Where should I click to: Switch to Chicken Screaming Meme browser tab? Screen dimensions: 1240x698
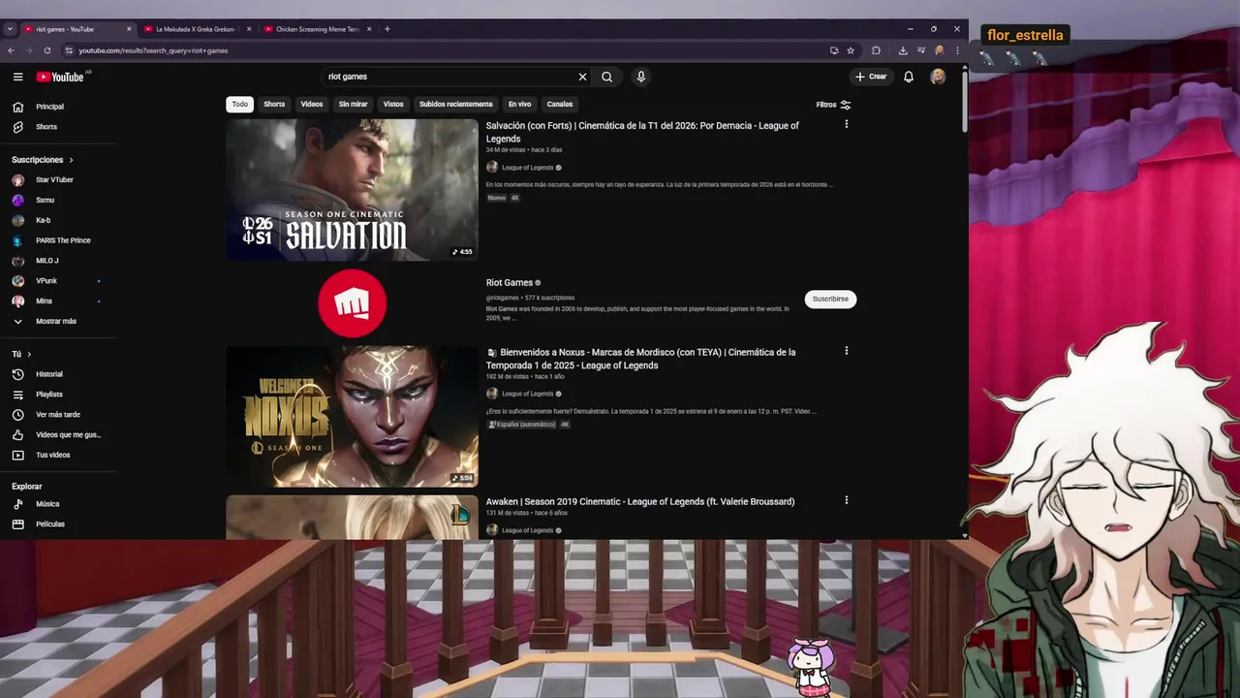(318, 29)
